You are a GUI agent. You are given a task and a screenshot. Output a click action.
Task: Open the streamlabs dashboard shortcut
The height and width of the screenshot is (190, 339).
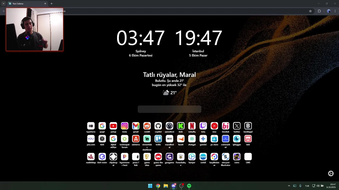[x=147, y=139]
